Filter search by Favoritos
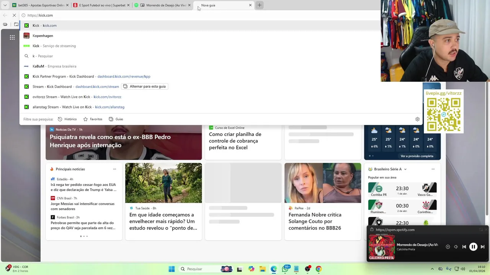Viewport: 490px width, 275px height. point(93,119)
